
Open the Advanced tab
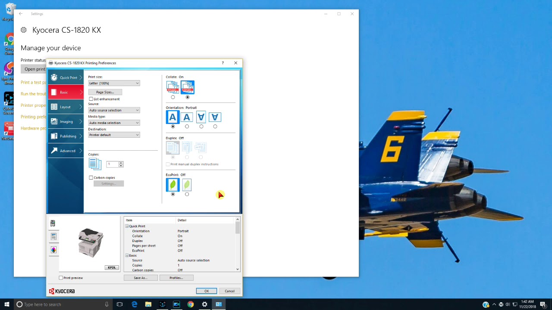point(66,151)
